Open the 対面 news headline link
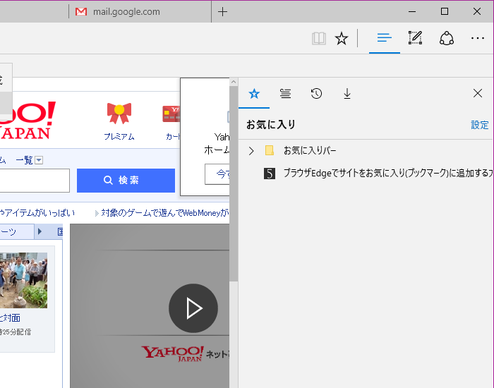494x388 pixels. click(x=10, y=318)
